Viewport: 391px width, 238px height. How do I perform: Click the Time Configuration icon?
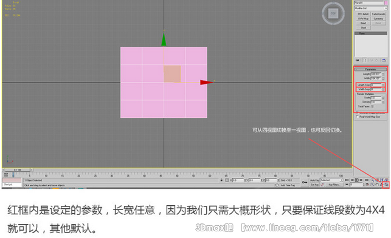click(x=367, y=185)
